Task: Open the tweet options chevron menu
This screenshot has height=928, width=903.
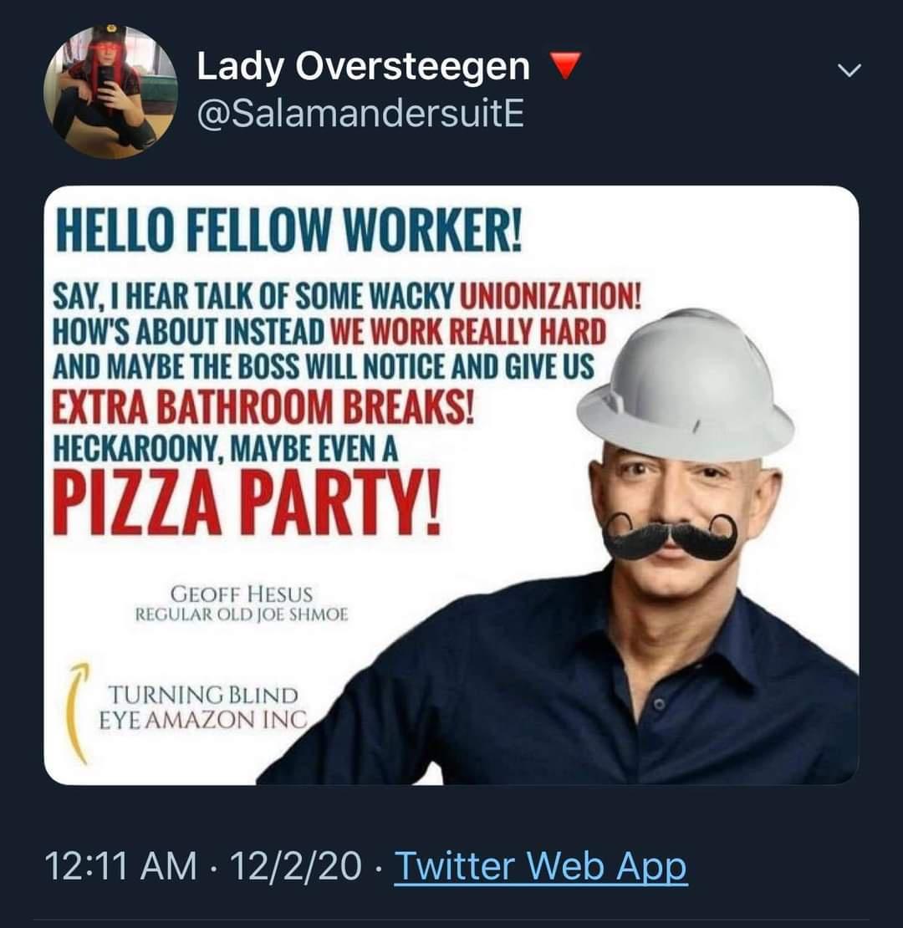Action: pyautogui.click(x=849, y=73)
